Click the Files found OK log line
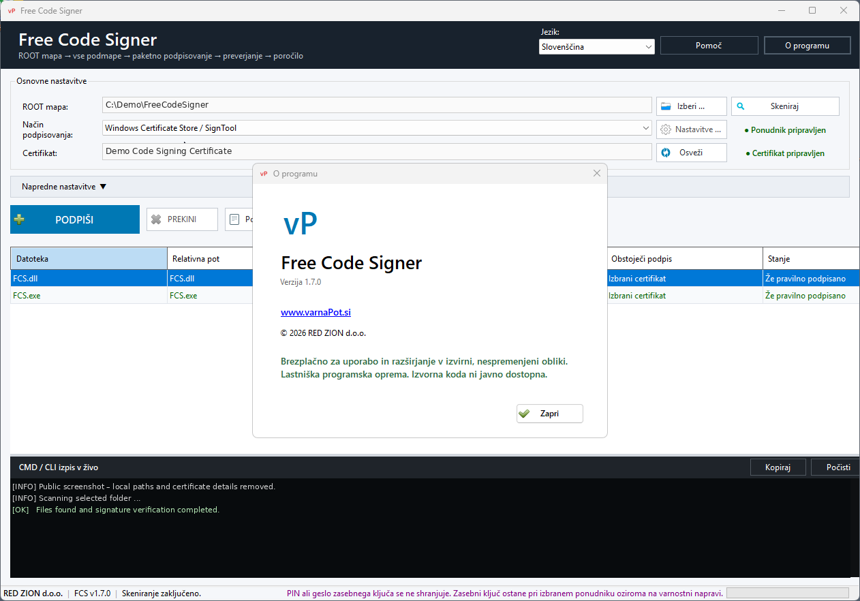This screenshot has height=601, width=860. tap(116, 510)
